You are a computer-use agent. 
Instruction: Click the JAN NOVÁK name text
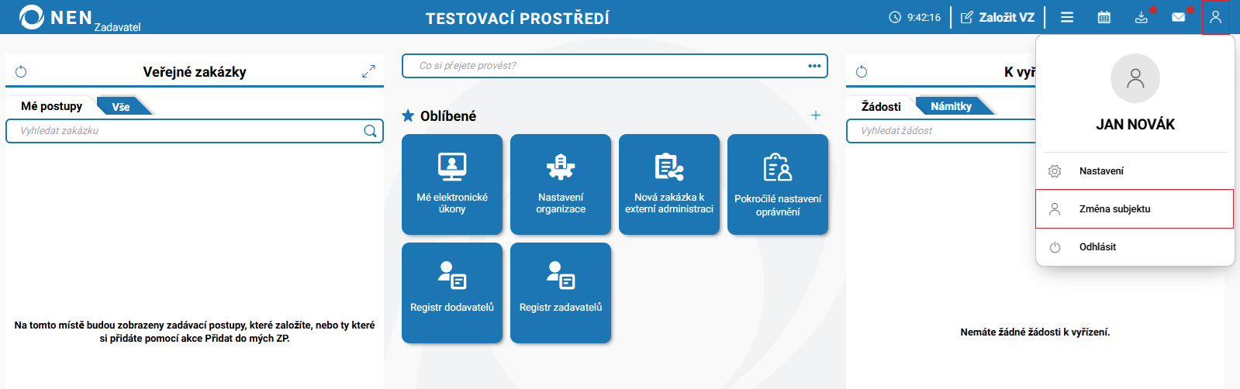1135,125
